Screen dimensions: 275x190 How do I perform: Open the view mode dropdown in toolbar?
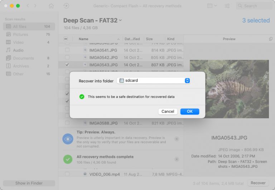coord(212,6)
